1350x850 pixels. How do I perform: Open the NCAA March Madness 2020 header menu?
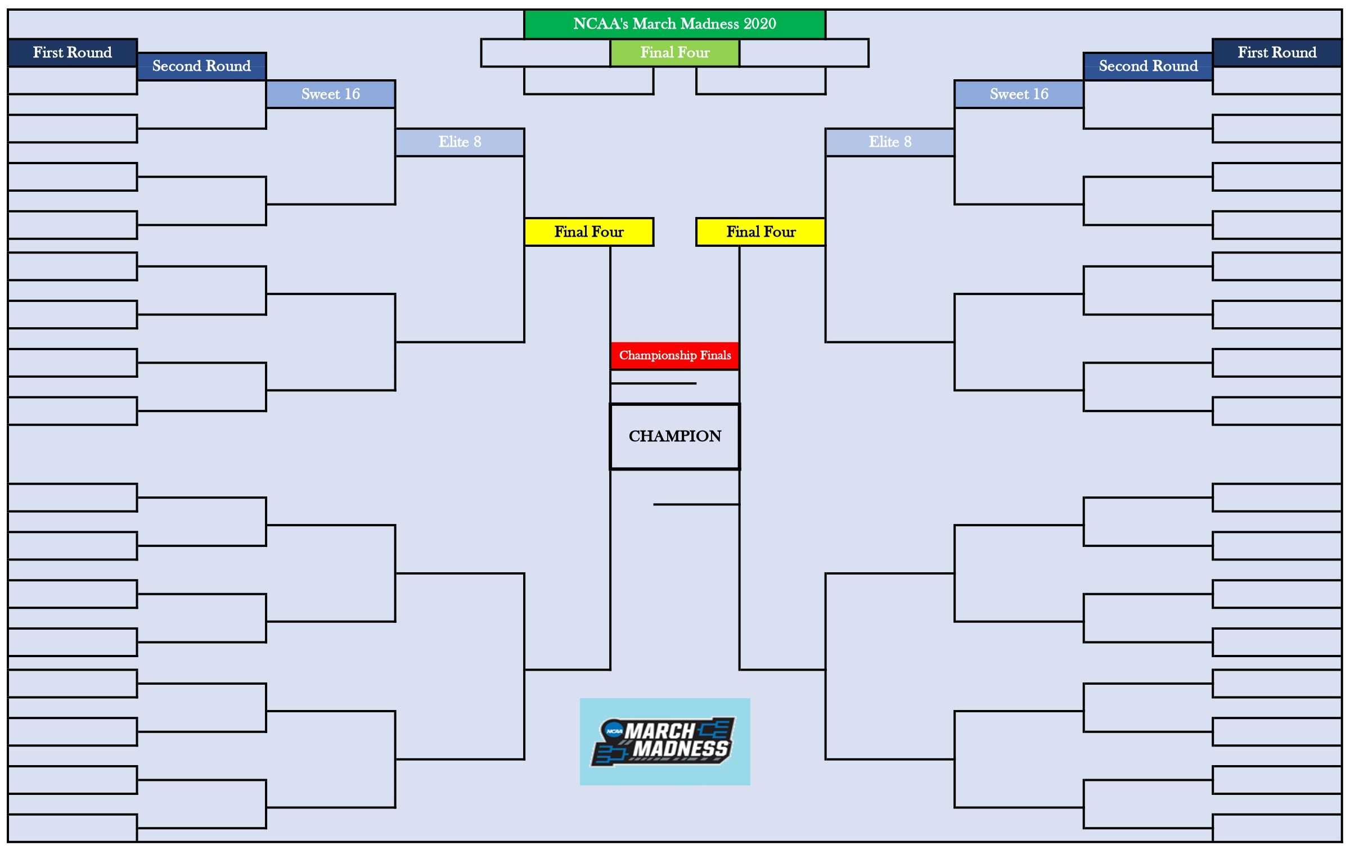(674, 17)
